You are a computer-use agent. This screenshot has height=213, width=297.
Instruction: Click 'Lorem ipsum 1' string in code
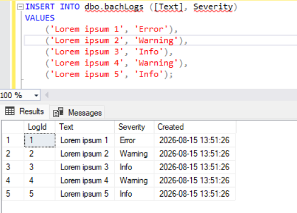87,29
